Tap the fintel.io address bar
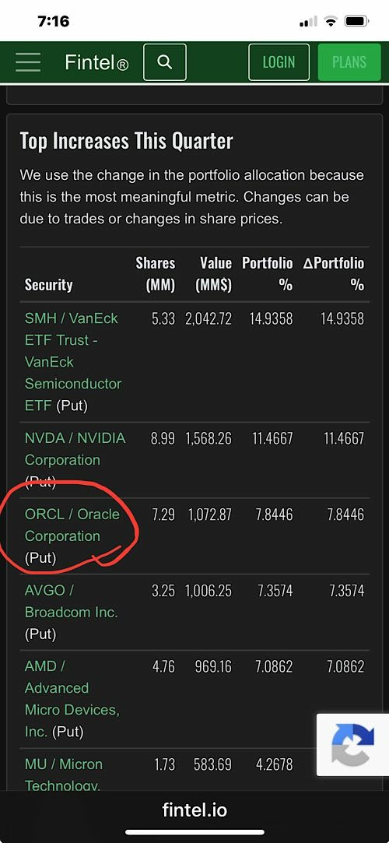 click(194, 810)
